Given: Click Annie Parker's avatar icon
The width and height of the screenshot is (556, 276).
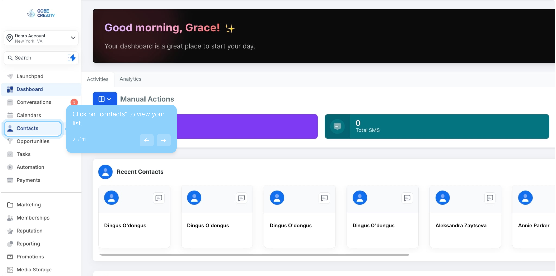Looking at the screenshot, I should pyautogui.click(x=525, y=198).
